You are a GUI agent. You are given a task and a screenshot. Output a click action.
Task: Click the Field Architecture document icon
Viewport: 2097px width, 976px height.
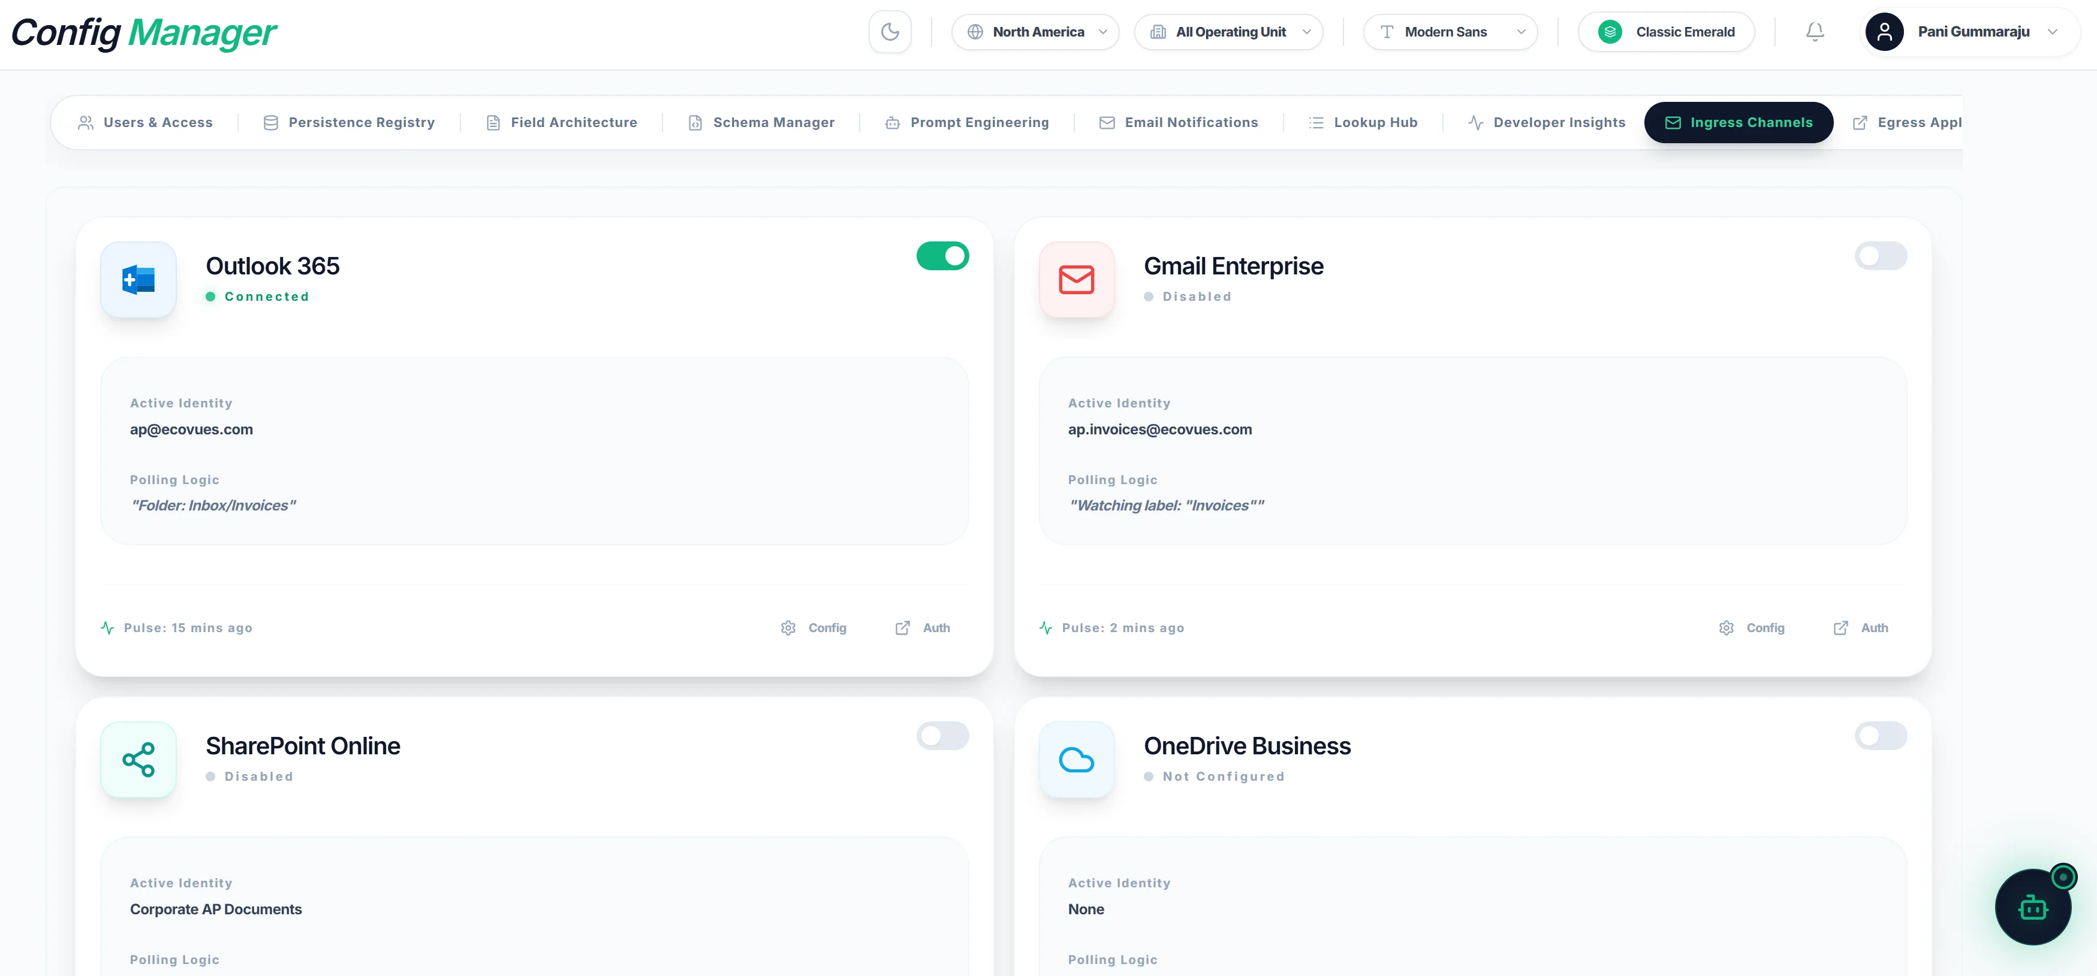coord(493,123)
